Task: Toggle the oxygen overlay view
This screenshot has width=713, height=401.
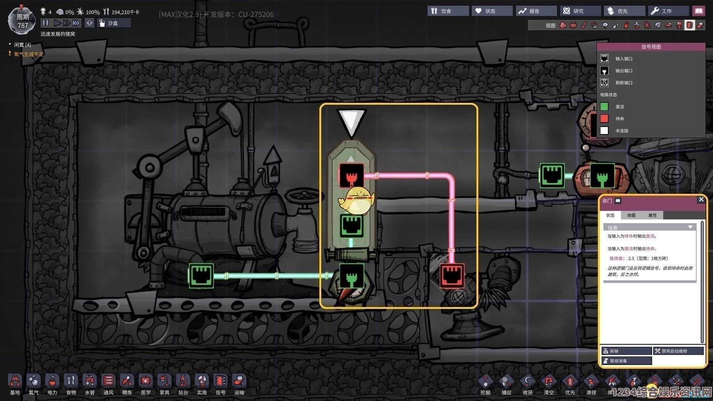Action: 563,25
